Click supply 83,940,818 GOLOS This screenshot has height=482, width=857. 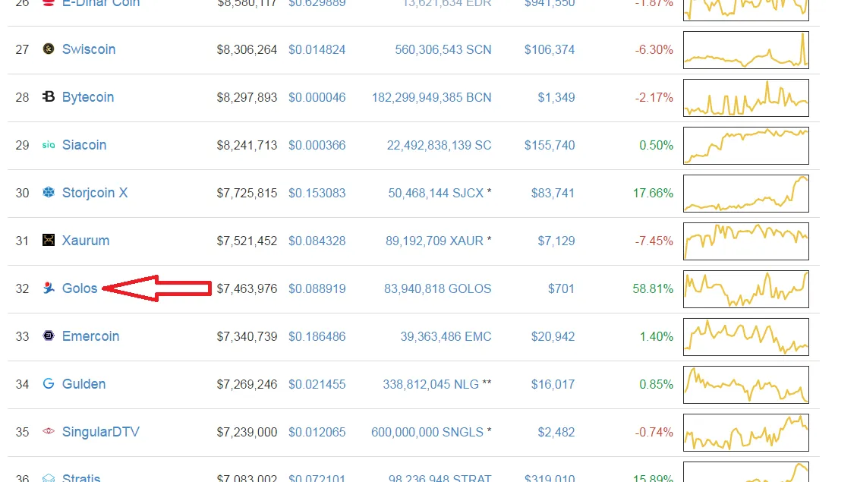pyautogui.click(x=438, y=288)
